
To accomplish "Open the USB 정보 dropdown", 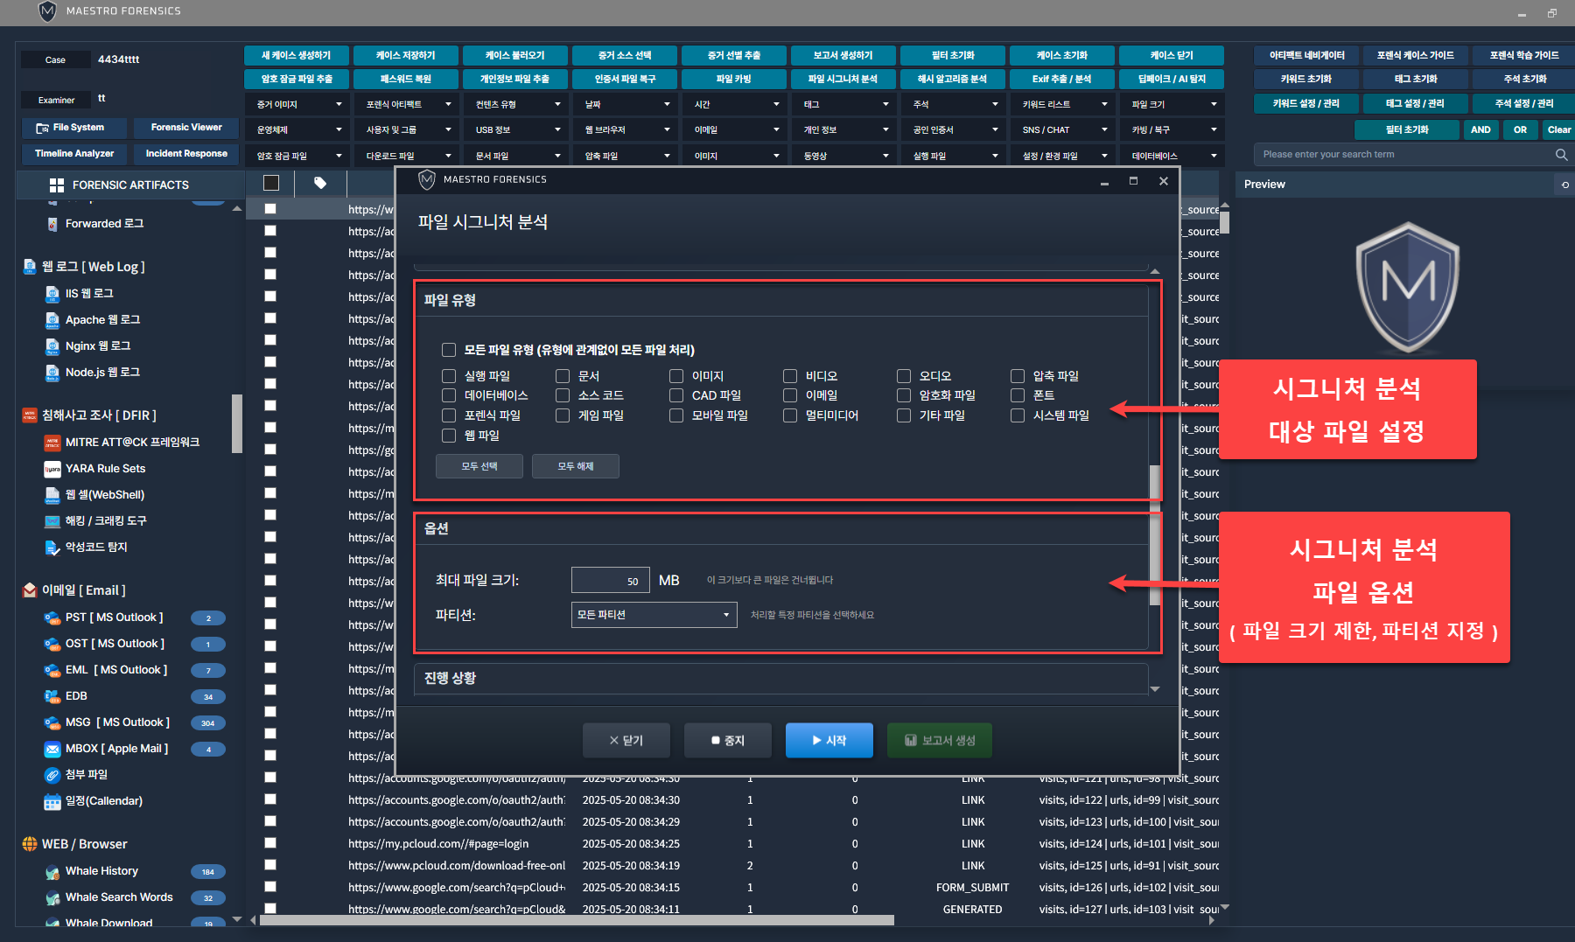I will point(517,129).
